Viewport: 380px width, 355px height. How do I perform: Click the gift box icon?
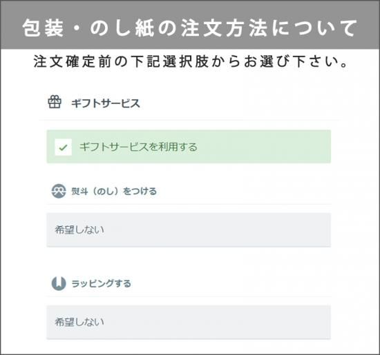pyautogui.click(x=55, y=102)
